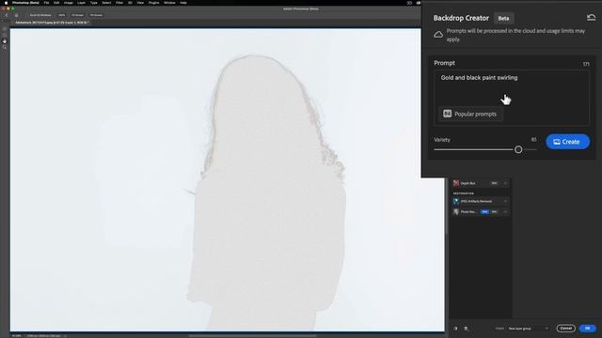The image size is (602, 338).
Task: Open the 3D menu
Action: (130, 3)
